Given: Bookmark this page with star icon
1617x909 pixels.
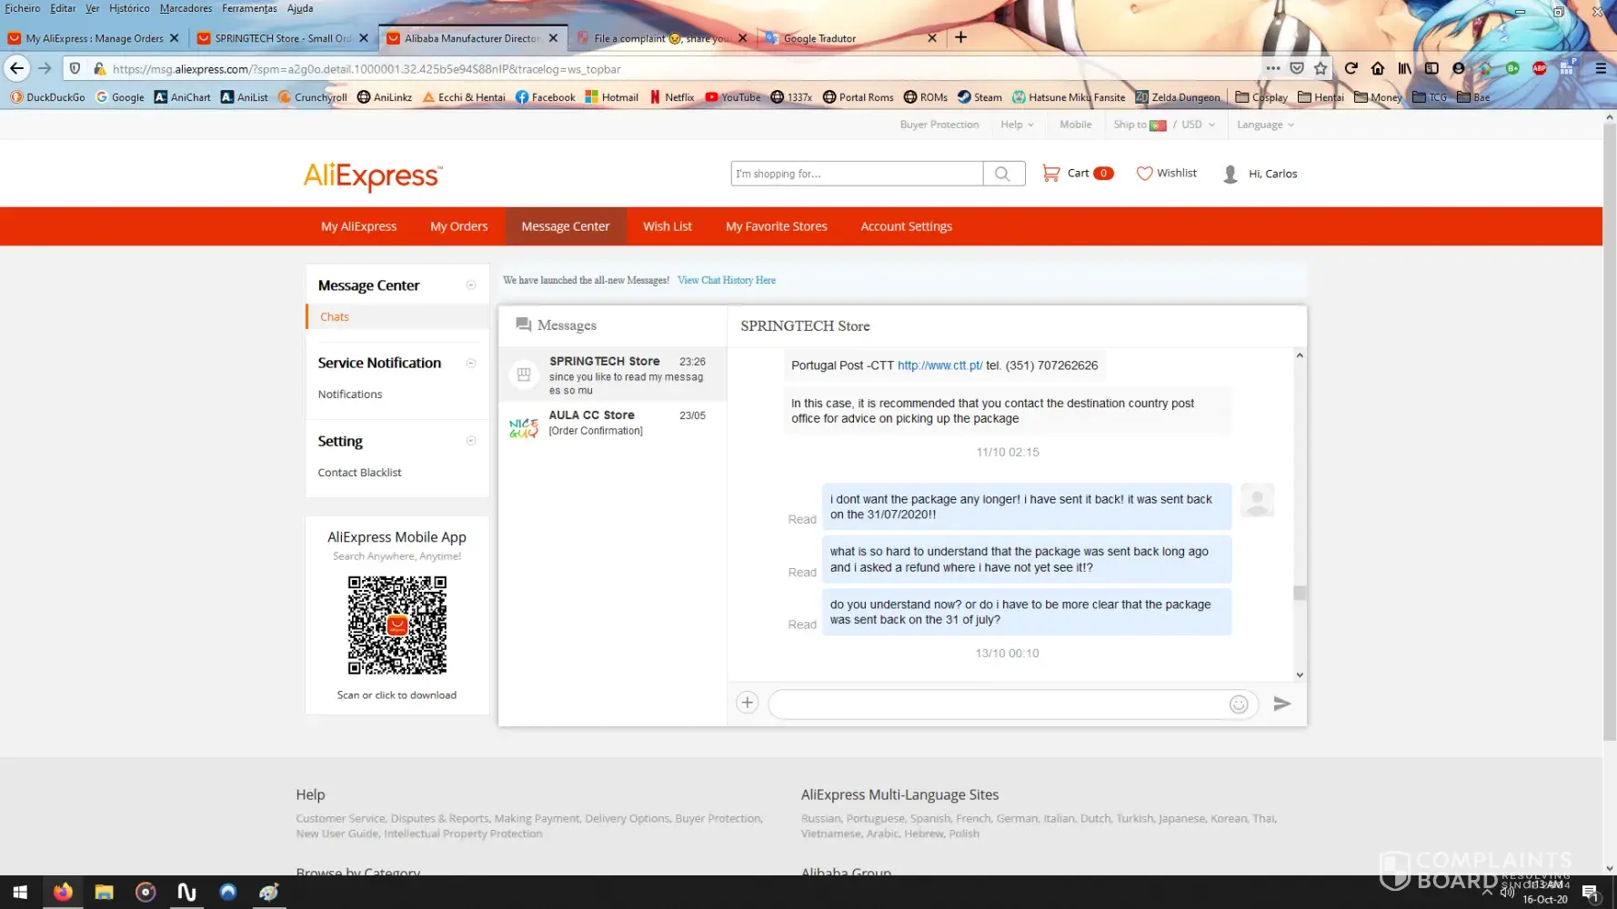Looking at the screenshot, I should 1321,68.
